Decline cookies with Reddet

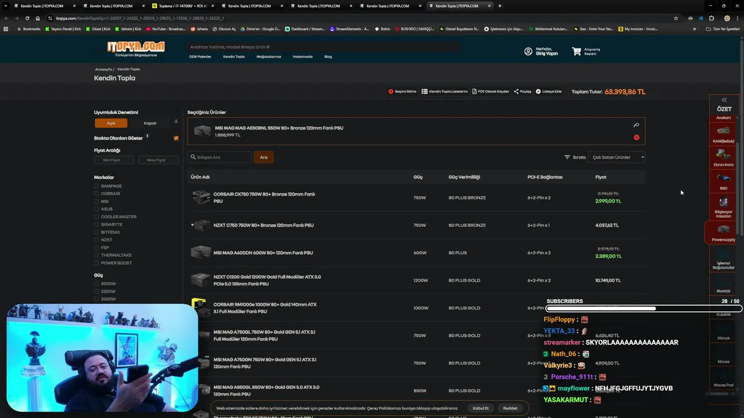tap(510, 408)
